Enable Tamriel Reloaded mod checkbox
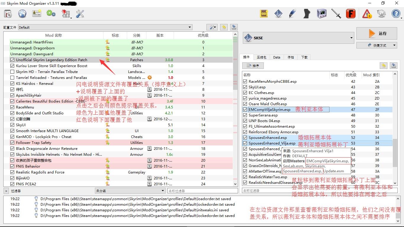The image size is (404, 227). click(12, 77)
